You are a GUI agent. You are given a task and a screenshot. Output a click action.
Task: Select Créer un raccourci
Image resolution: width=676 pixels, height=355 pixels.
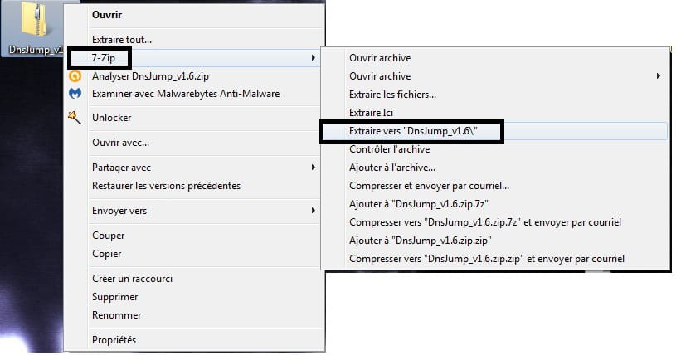[133, 279]
